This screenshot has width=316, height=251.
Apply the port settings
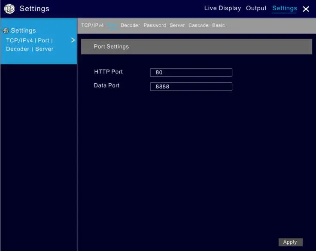290,242
